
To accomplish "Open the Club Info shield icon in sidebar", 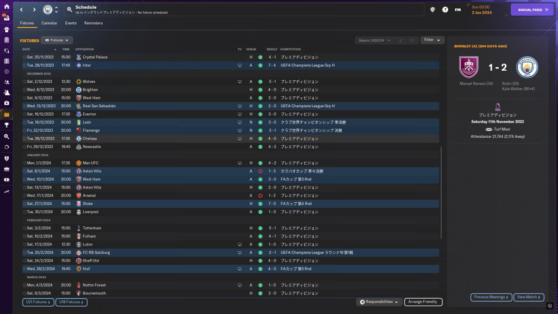I will (x=6, y=158).
